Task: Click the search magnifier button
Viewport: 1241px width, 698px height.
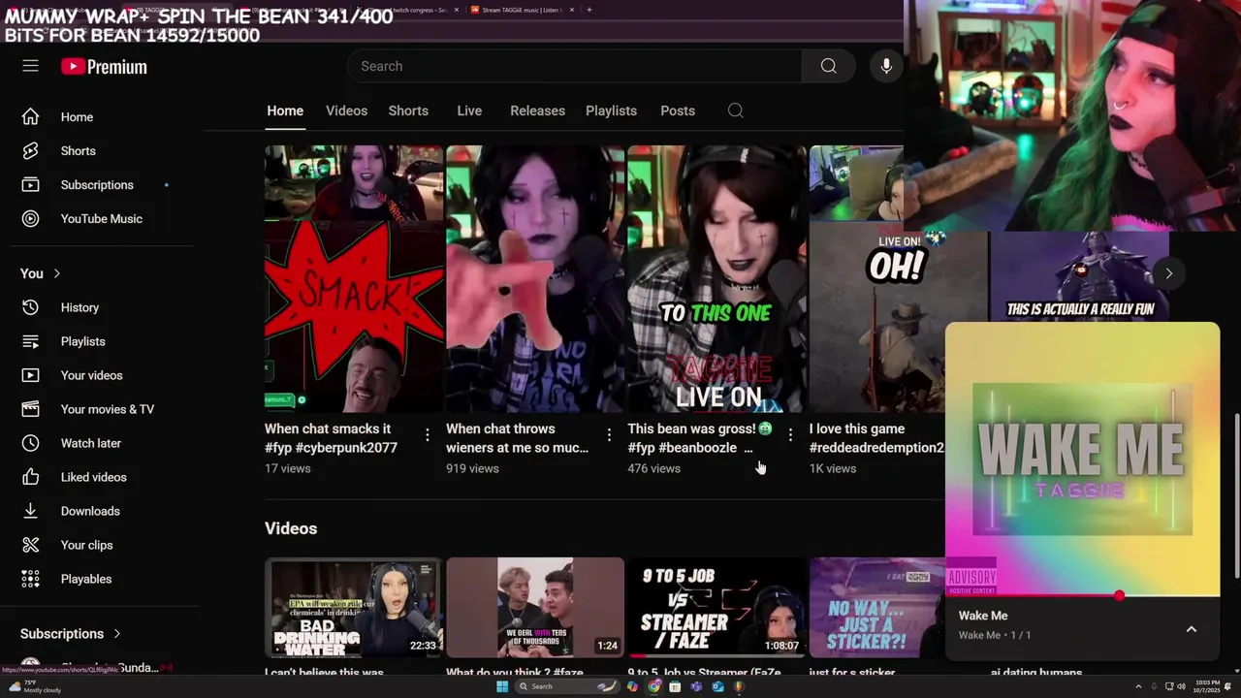Action: [x=828, y=66]
